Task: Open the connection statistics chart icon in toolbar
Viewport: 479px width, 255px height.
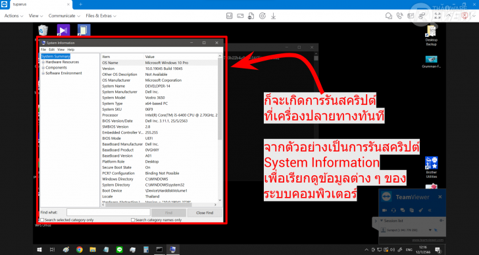Action: 229,16
